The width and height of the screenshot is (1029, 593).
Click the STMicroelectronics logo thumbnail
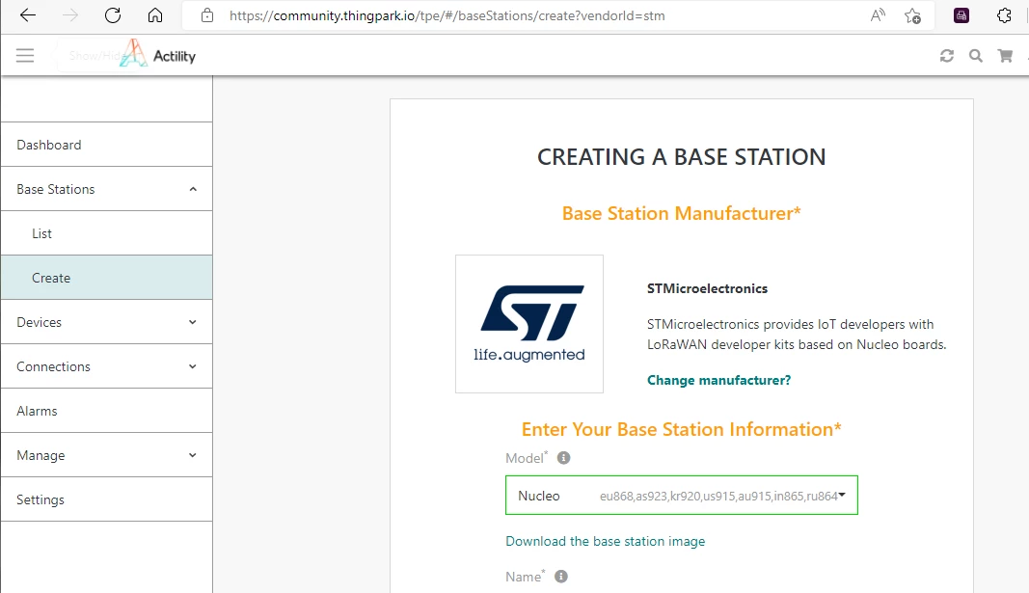(x=528, y=324)
